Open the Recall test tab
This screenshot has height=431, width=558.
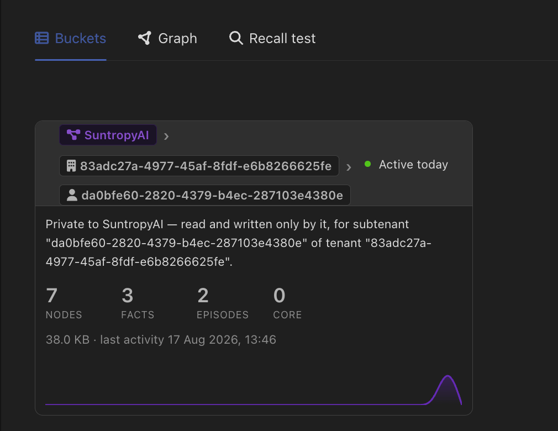pyautogui.click(x=272, y=39)
